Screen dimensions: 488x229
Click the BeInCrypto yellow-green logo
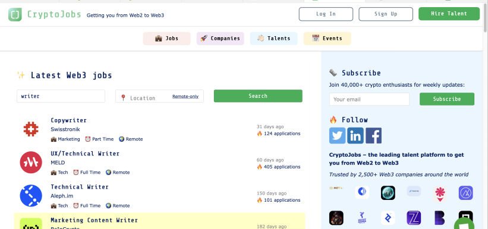pos(31,224)
